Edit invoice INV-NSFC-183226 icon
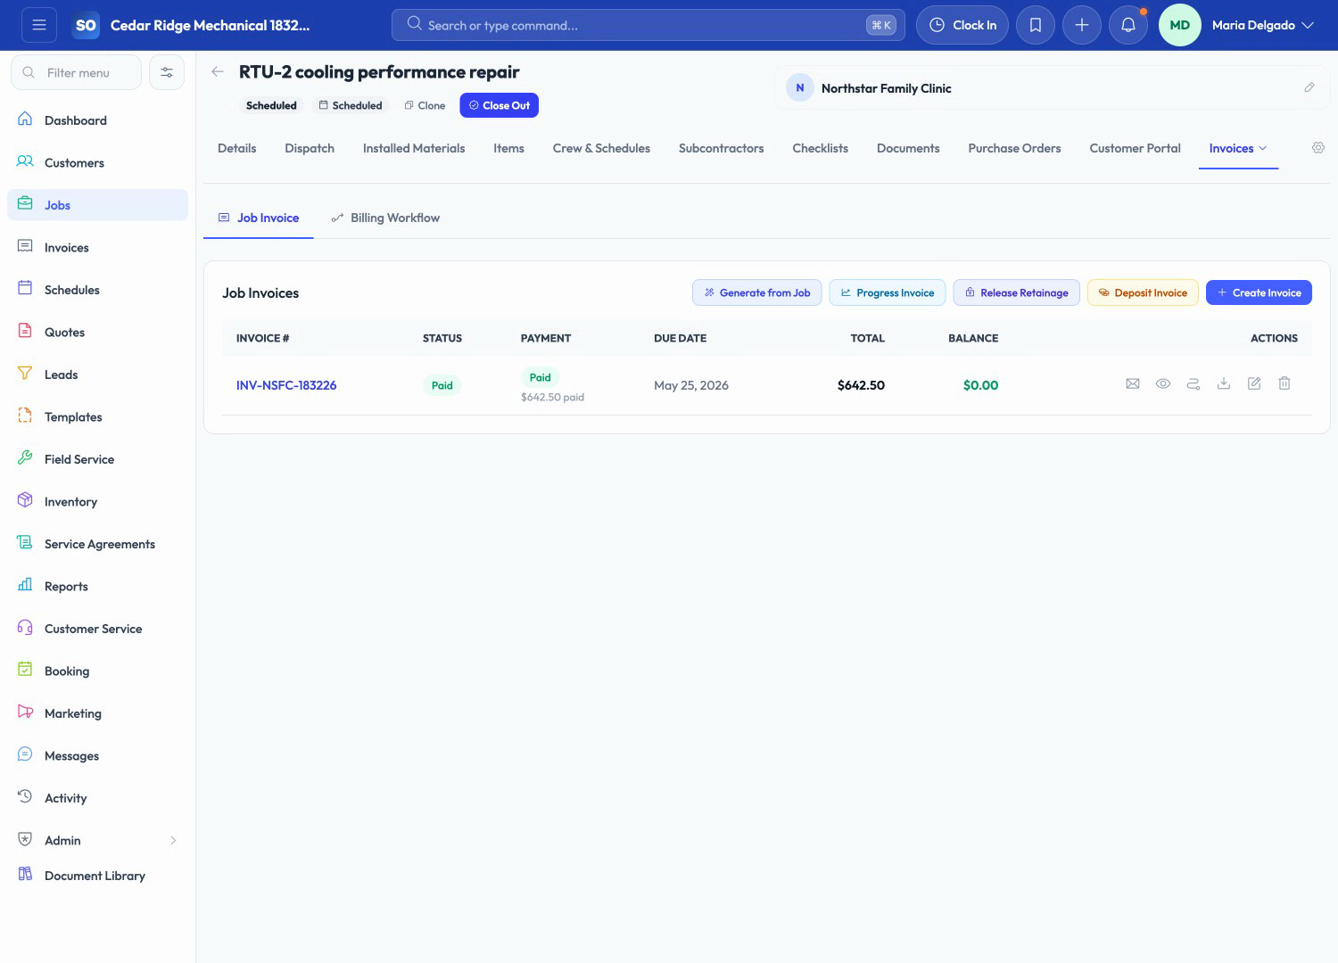Viewport: 1338px width, 963px height. point(1254,383)
